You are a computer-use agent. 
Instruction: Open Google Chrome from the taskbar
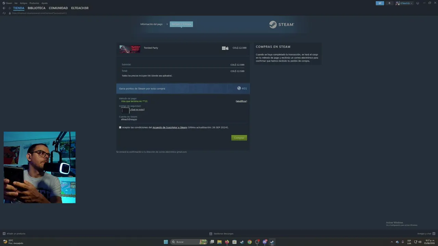coord(249,242)
